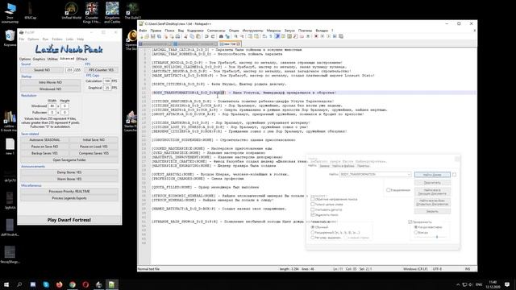Click the Zoom In toolbar icon
The height and width of the screenshot is (290, 516).
(235, 36)
